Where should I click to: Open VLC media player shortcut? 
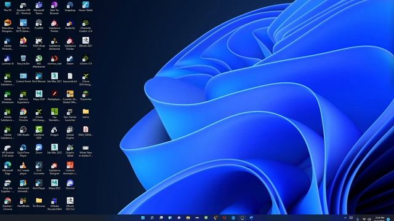[23, 168]
